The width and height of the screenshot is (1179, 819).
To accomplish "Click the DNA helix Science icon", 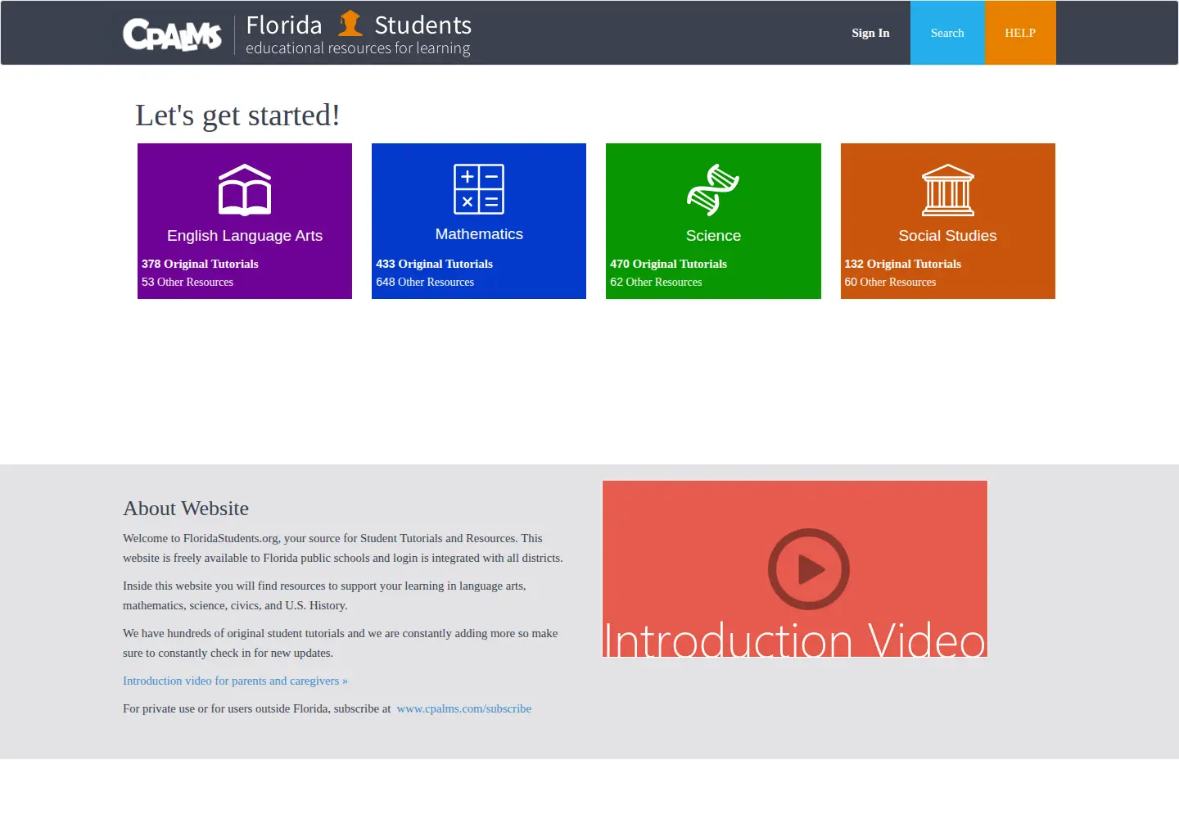I will coord(713,190).
